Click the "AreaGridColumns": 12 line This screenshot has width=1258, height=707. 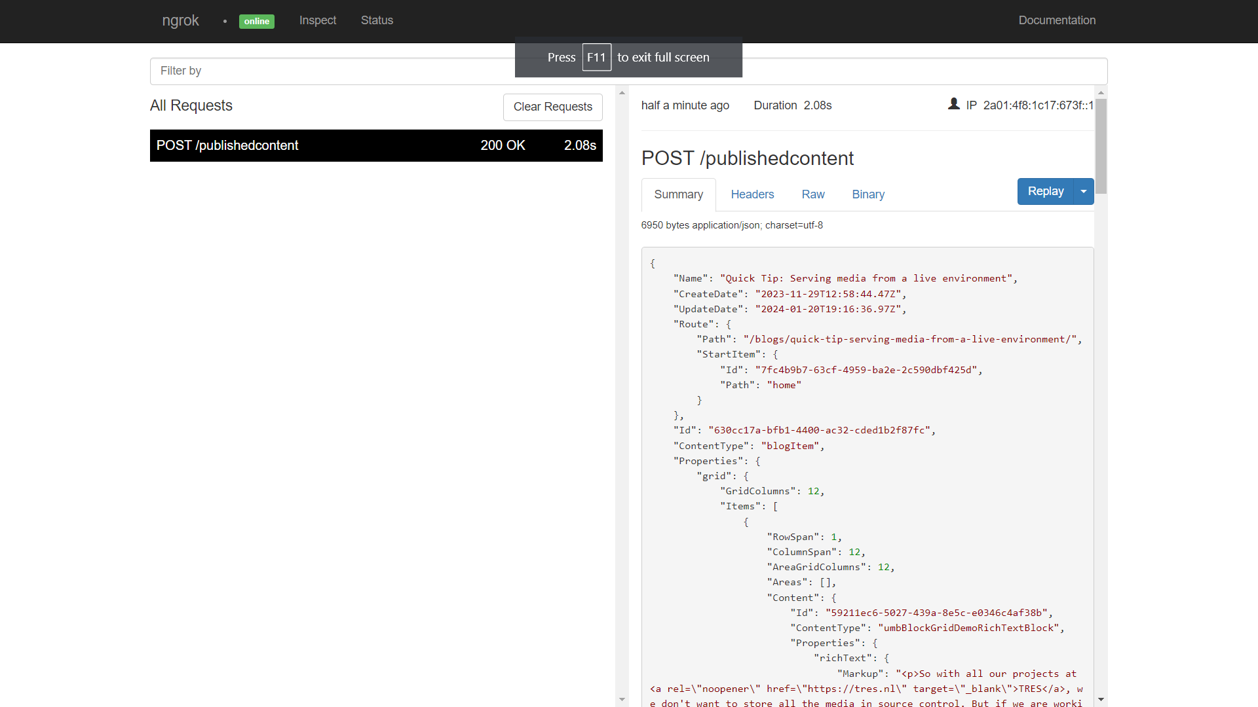[x=831, y=567]
